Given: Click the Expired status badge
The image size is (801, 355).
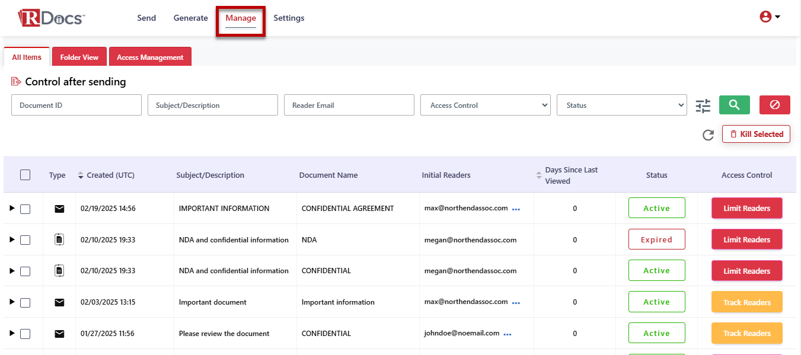Looking at the screenshot, I should pos(657,239).
